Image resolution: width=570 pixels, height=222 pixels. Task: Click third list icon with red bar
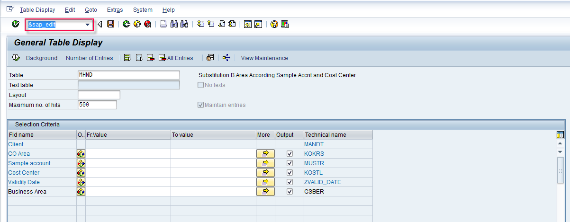point(151,58)
